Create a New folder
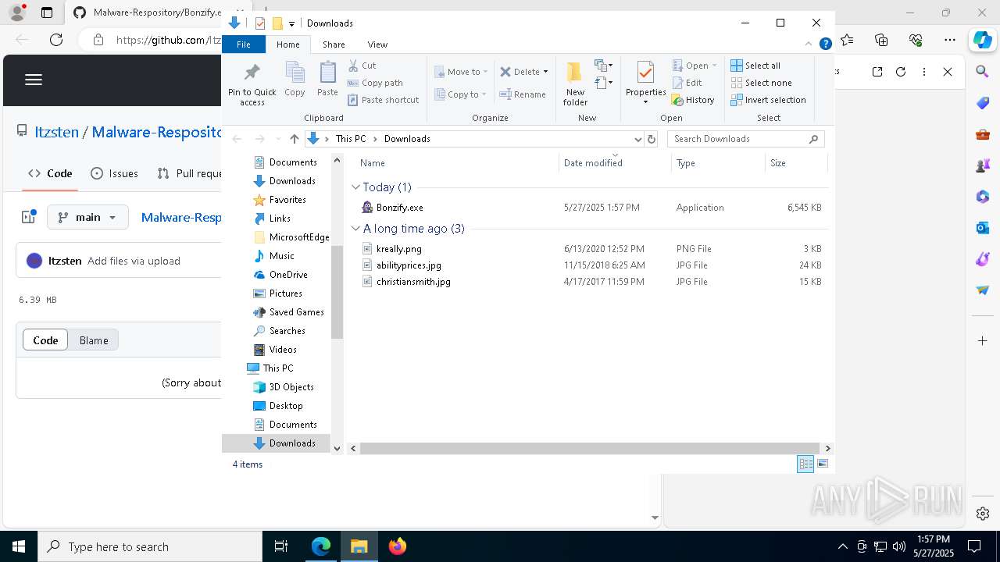Viewport: 1000px width, 562px height. pos(575,84)
